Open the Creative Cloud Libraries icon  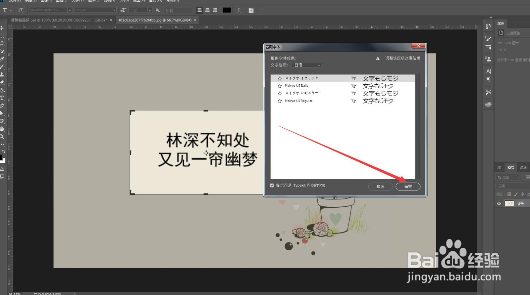488,105
